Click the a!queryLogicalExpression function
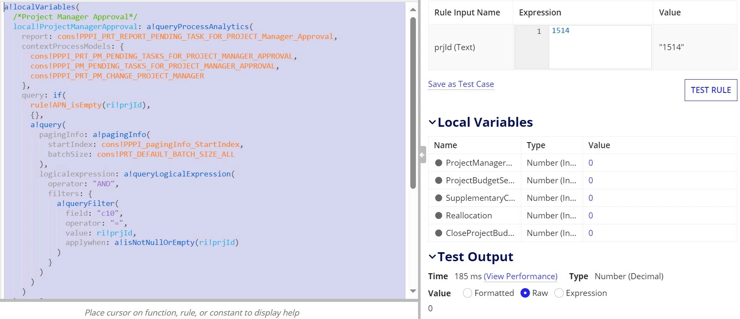The height and width of the screenshot is (319, 740). click(177, 174)
